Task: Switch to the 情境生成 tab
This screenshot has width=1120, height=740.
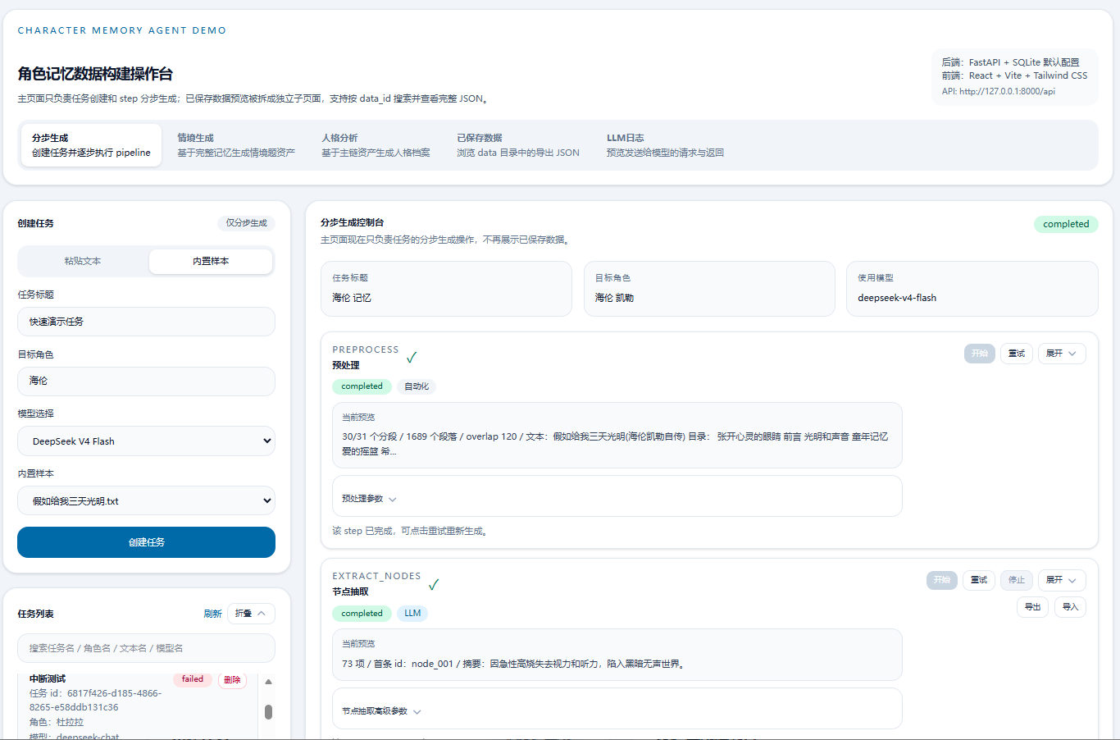Action: pos(236,145)
